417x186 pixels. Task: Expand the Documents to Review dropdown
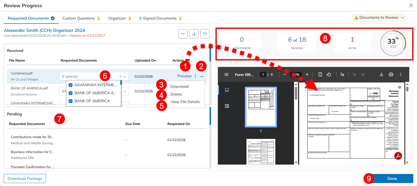(379, 18)
